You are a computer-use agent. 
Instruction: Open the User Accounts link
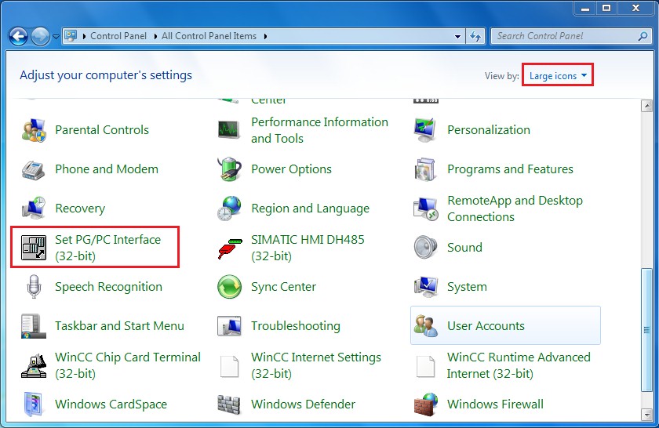click(486, 326)
